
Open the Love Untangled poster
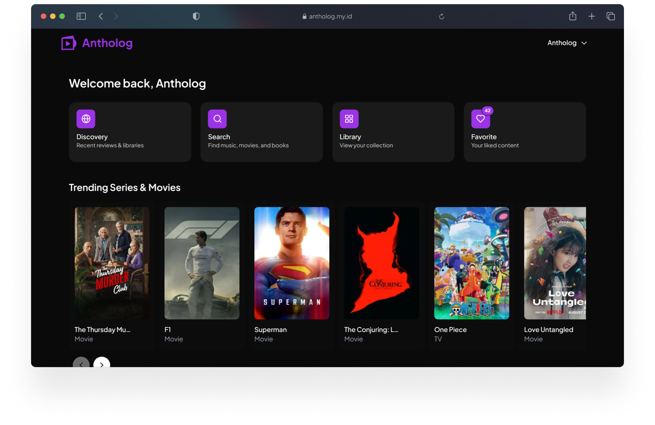[x=555, y=263]
